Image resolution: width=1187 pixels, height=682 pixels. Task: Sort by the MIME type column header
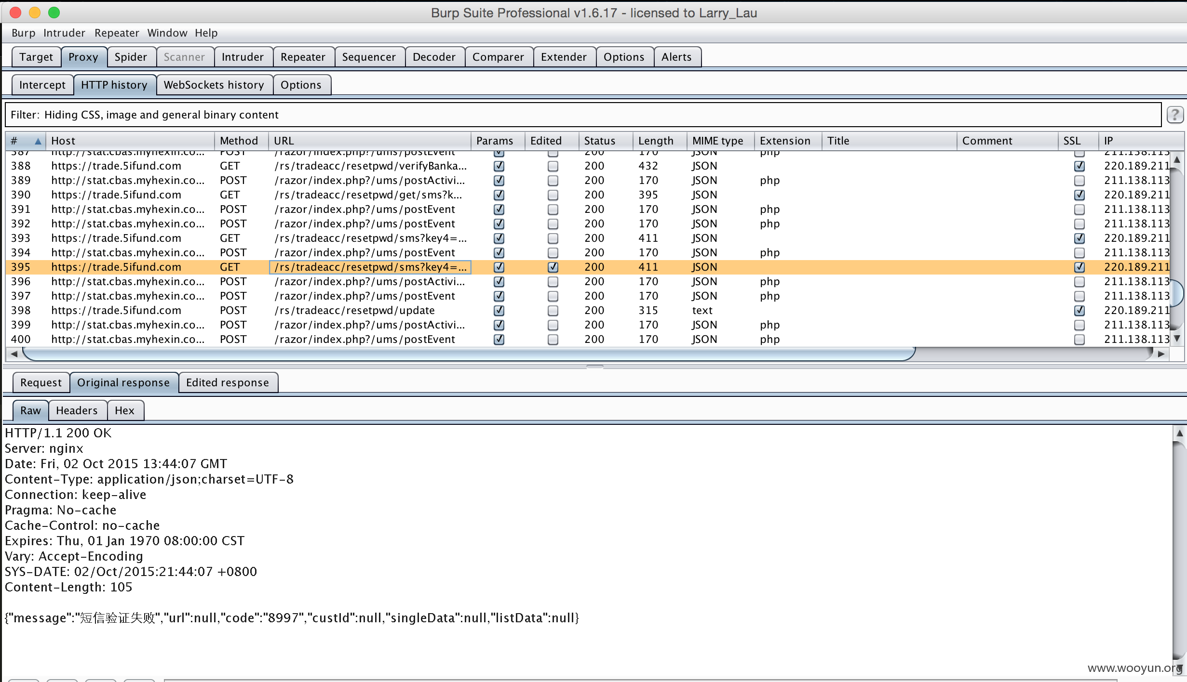pos(720,141)
